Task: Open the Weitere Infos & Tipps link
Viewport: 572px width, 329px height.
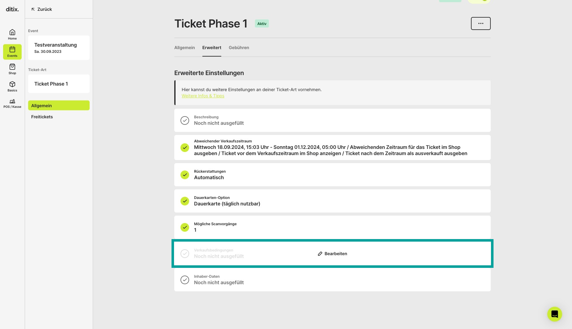Action: tap(203, 96)
